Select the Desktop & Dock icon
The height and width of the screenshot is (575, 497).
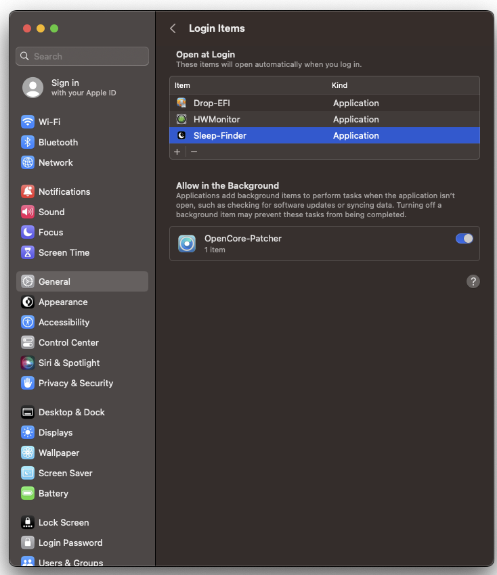point(28,412)
